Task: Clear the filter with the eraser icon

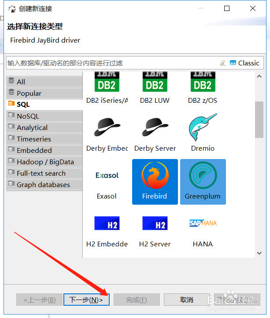Action: (223, 63)
